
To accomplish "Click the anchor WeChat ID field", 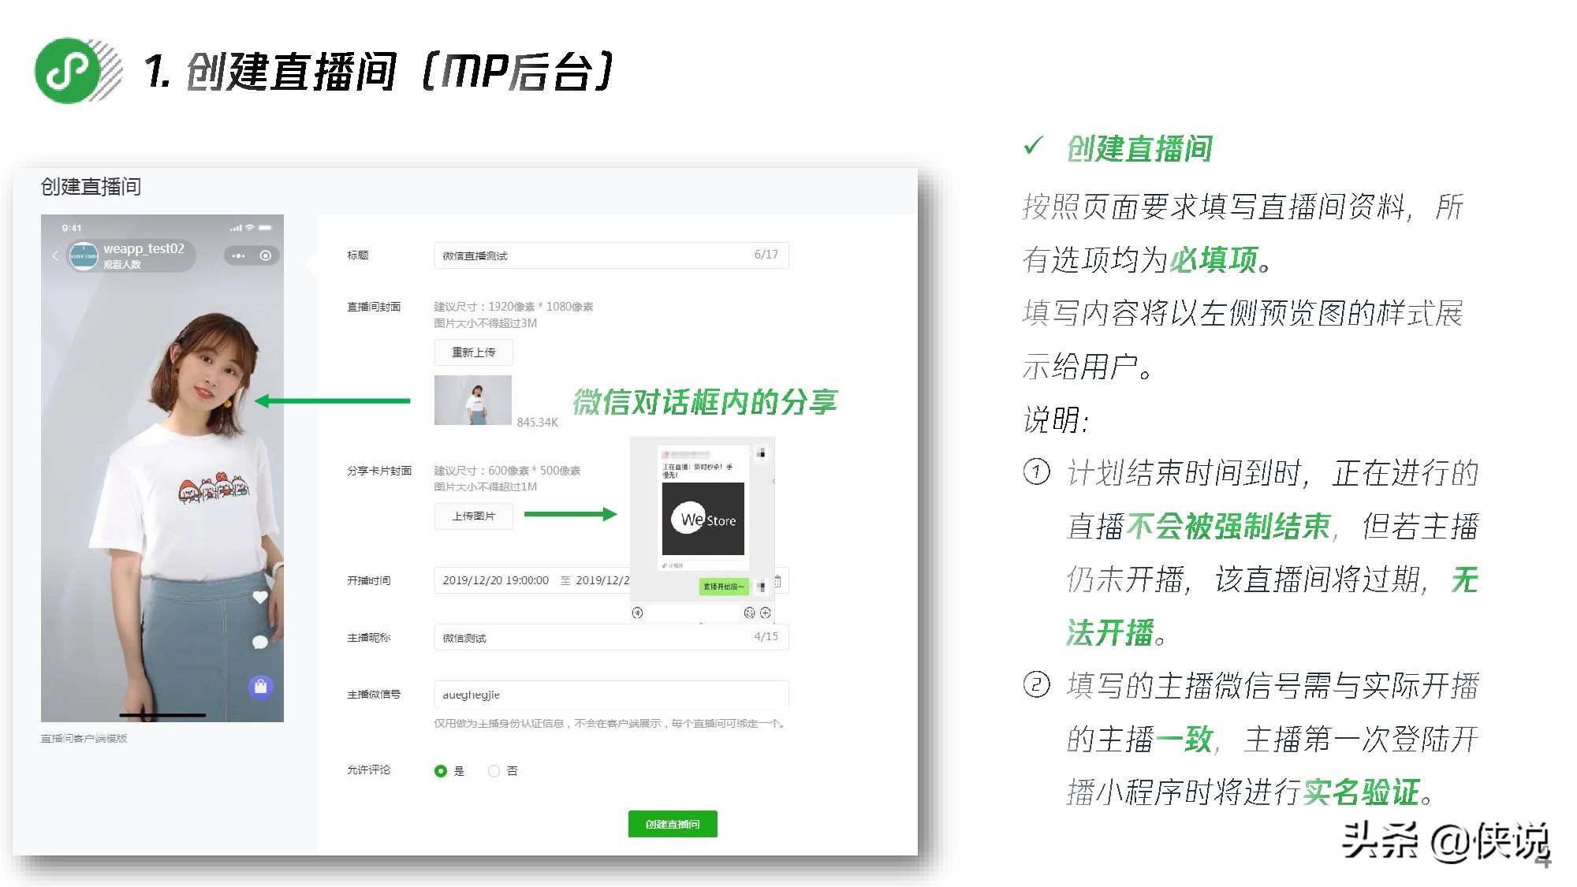I will (x=611, y=695).
